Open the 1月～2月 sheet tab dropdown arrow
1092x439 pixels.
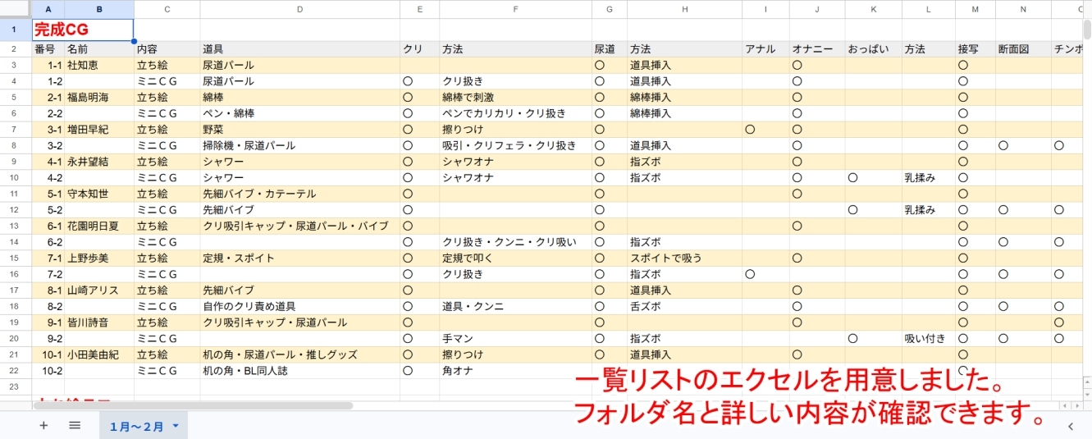[176, 426]
